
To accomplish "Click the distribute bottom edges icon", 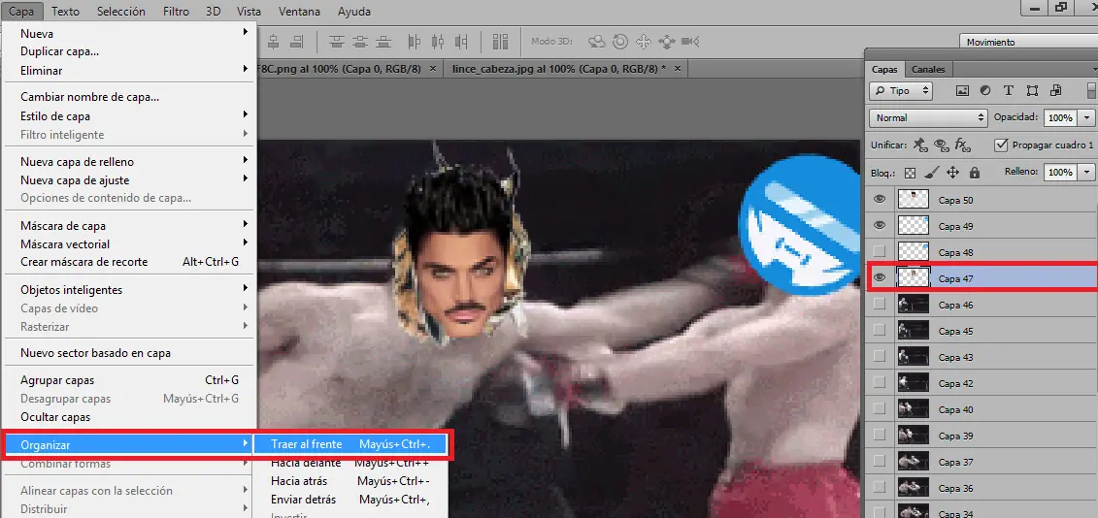I will click(383, 42).
